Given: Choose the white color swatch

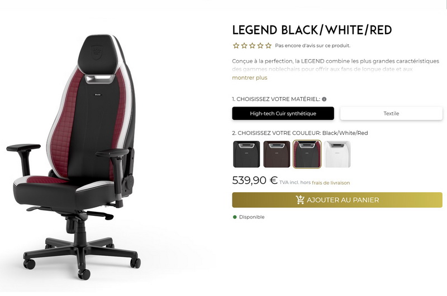Looking at the screenshot, I should (x=337, y=154).
